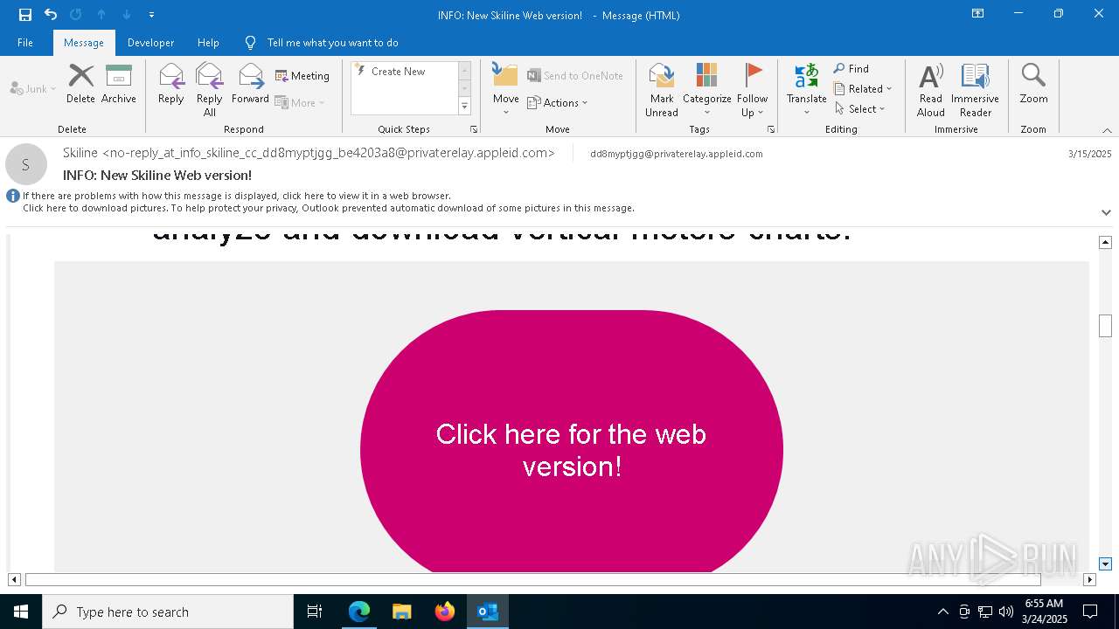Image resolution: width=1119 pixels, height=629 pixels.
Task: Click the recipient address dd8myptjgg@privaterelay.appleid.com
Action: point(677,154)
